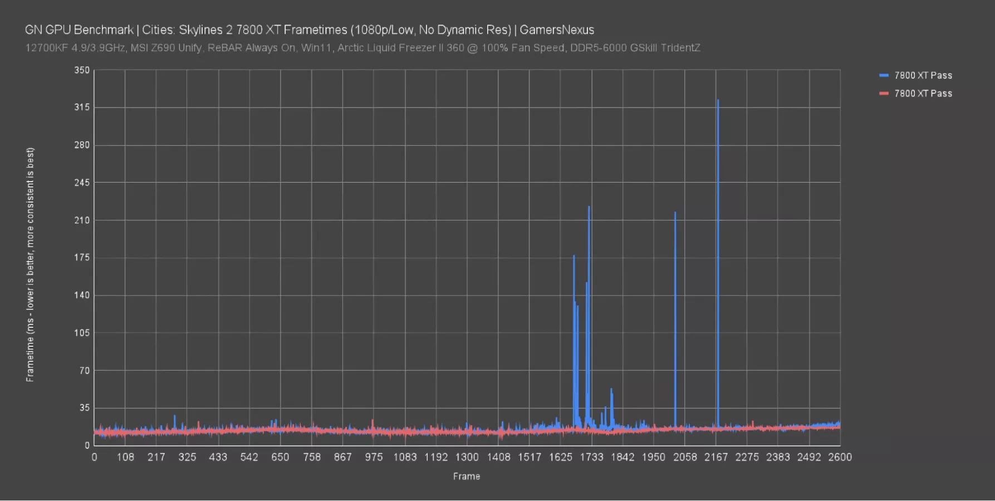Screen dimensions: 995x501
Task: Click the subtitle listing 12700KF test hardware
Action: click(x=362, y=48)
